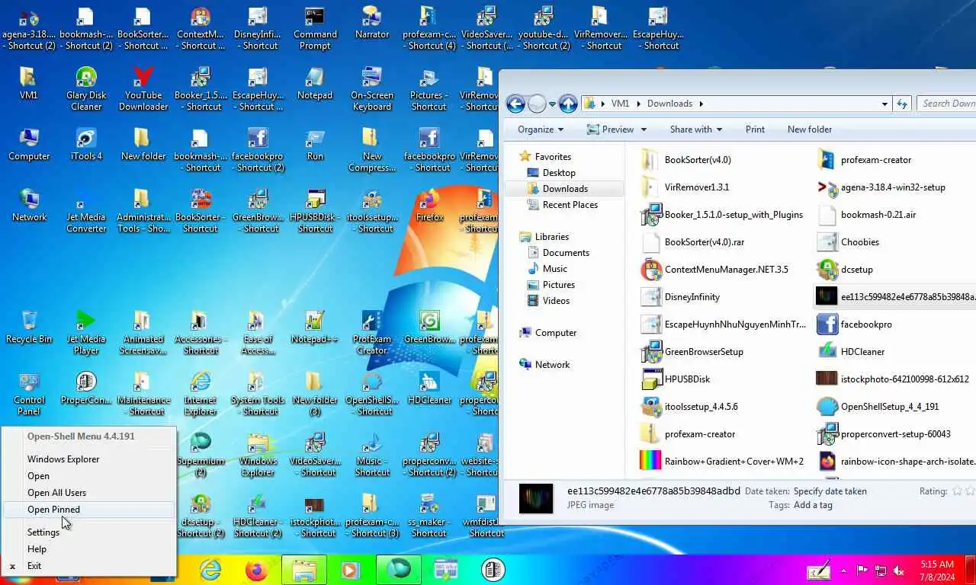Expand the arrow after Downloads in address bar
Viewport: 976px width, 585px height.
(701, 104)
